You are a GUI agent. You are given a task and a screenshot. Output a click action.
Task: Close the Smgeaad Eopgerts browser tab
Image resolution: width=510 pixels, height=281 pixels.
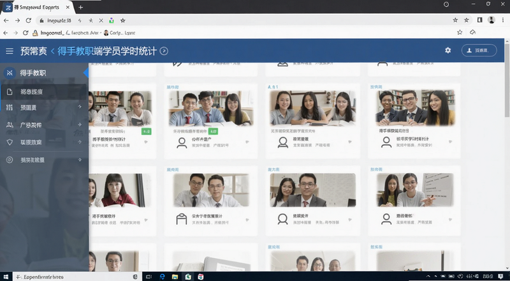[69, 7]
